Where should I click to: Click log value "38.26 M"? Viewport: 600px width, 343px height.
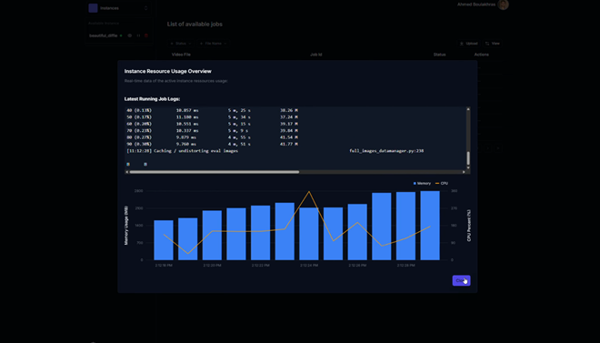click(289, 110)
